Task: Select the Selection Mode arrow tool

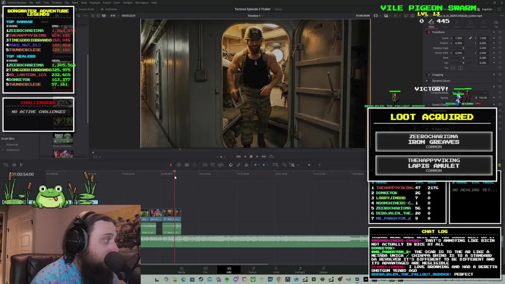Action: (x=171, y=165)
